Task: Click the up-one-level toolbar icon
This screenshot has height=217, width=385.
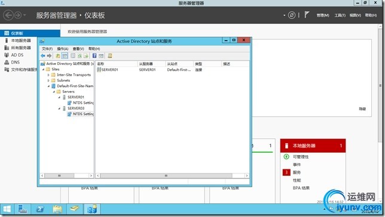Action: [58, 56]
